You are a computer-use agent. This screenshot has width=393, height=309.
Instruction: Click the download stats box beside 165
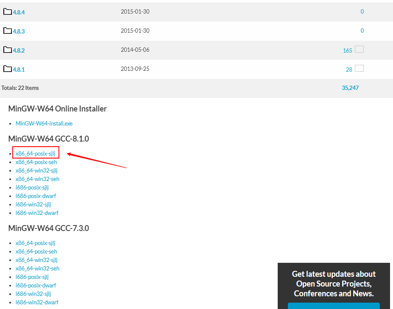tap(359, 49)
